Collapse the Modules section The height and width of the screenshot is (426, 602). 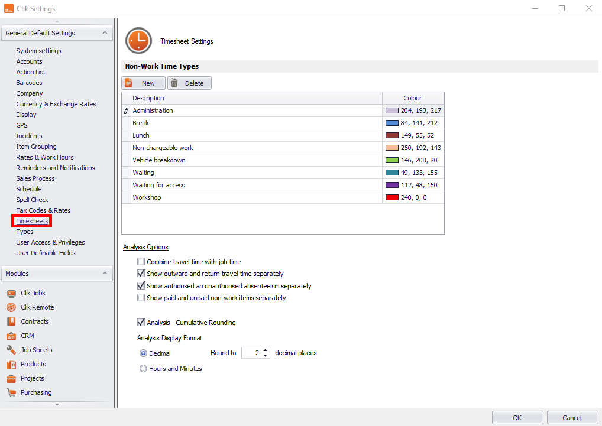(x=106, y=273)
